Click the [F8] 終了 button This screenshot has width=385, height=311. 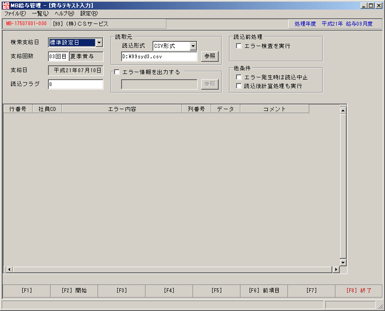(359, 291)
